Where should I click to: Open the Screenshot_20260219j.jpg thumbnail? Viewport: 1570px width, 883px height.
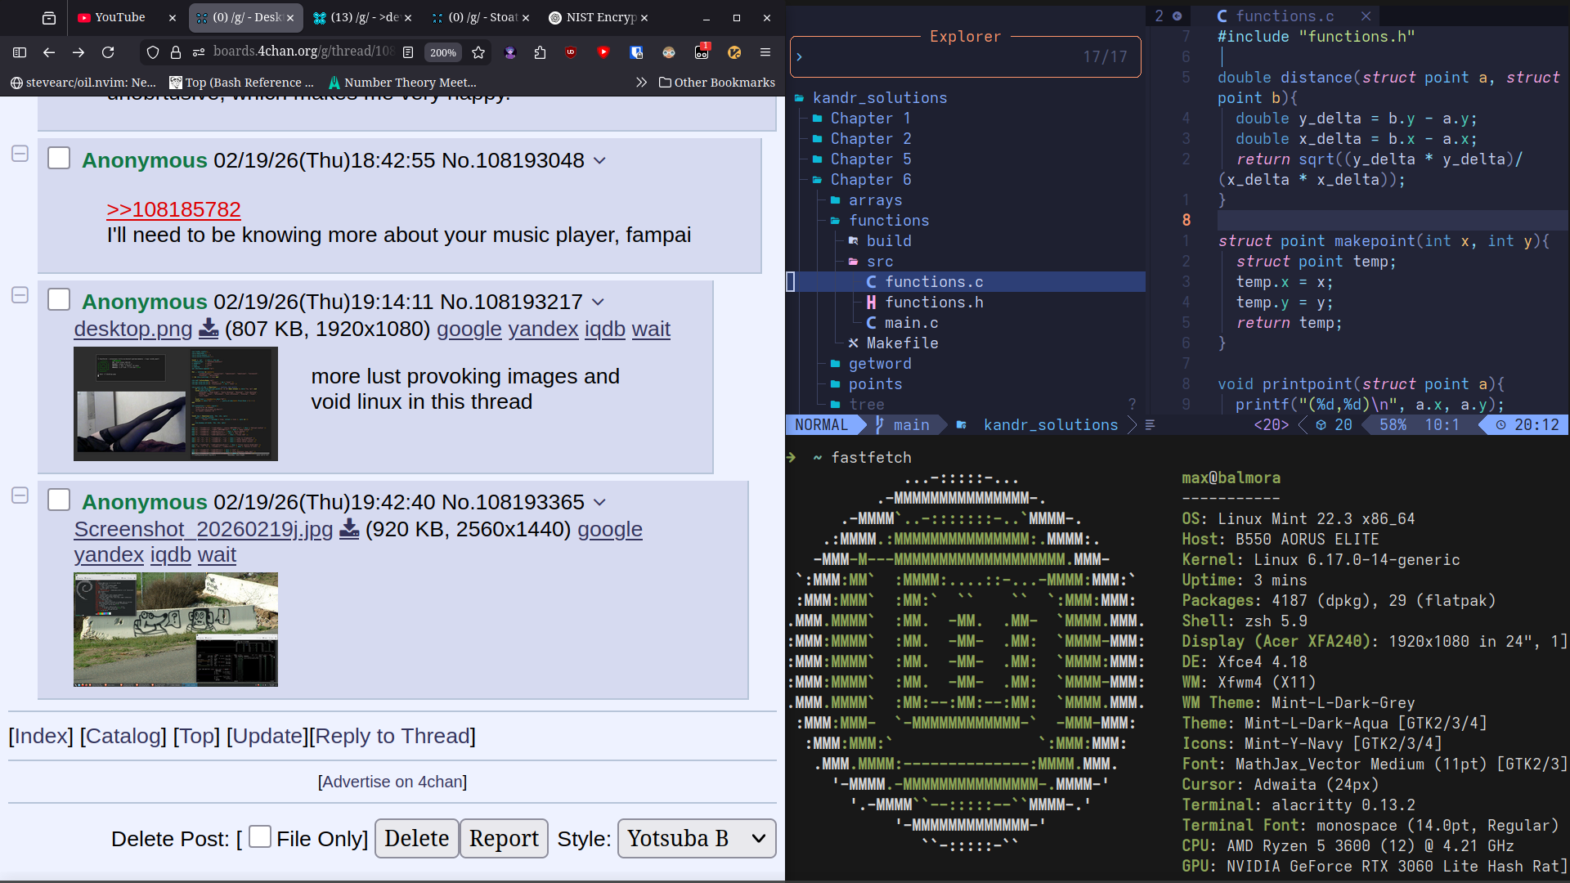tap(176, 629)
